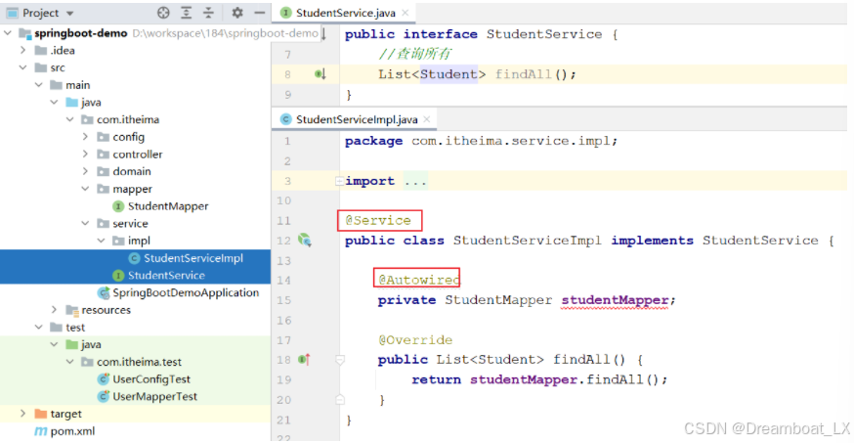Switch to the StudentService.java tab
Screen dimensions: 854x443
pyautogui.click(x=345, y=13)
